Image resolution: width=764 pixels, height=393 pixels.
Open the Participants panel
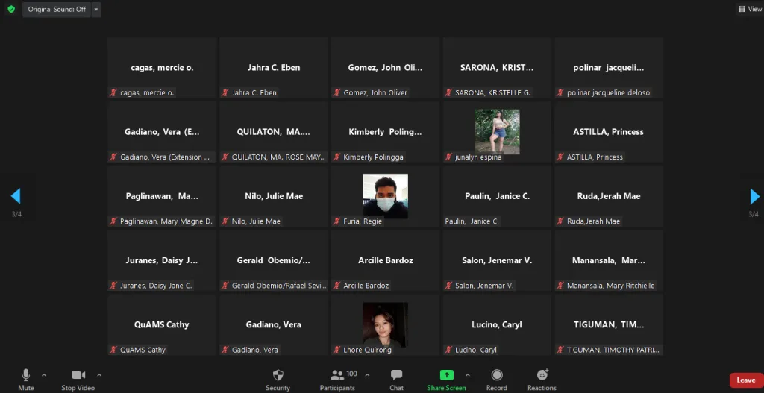point(338,379)
